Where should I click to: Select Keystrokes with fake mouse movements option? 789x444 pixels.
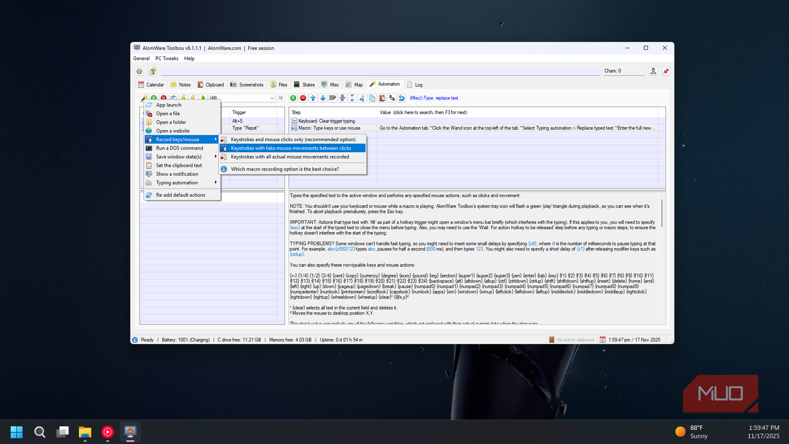292,148
